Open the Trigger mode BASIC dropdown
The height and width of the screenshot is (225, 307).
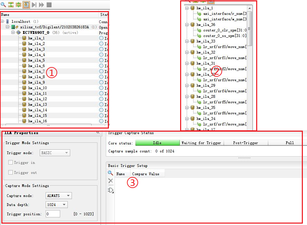[x=55, y=153]
